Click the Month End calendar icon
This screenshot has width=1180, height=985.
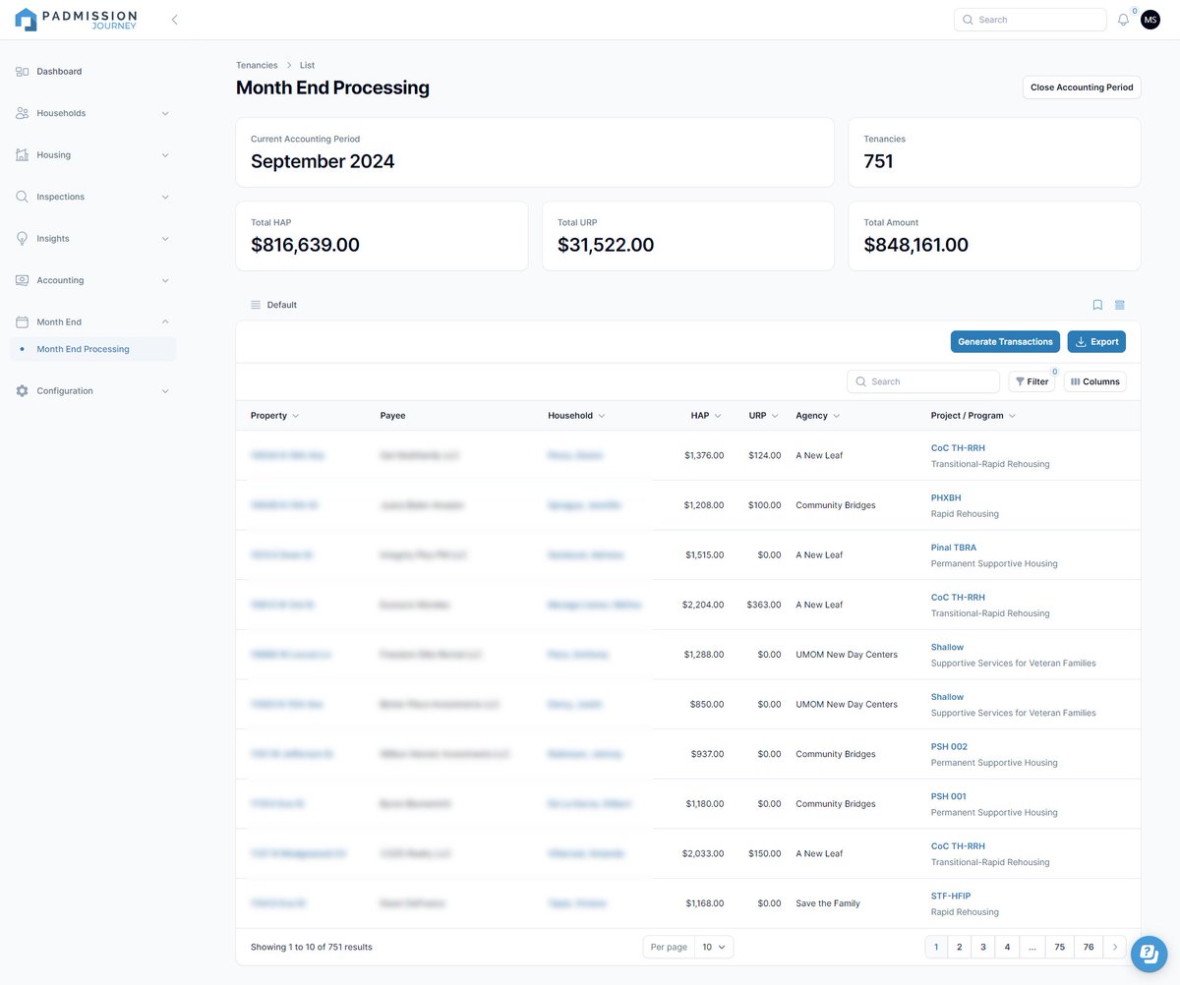point(22,322)
